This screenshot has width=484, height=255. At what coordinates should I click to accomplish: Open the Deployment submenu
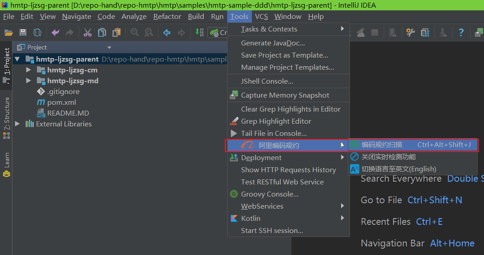[288, 158]
